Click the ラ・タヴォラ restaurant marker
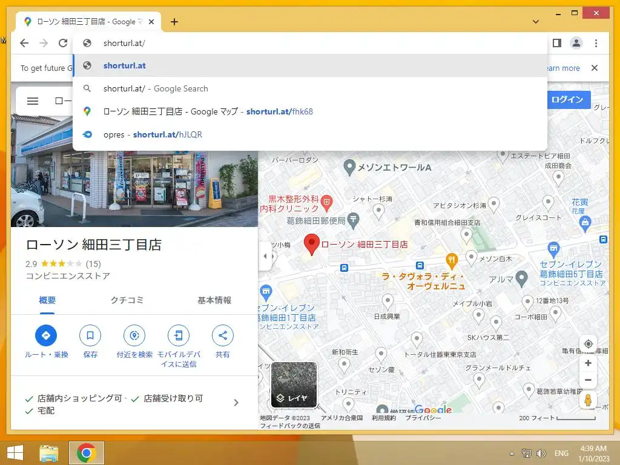 (452, 261)
